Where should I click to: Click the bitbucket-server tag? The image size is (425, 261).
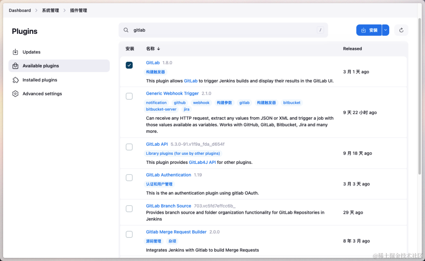(x=161, y=109)
